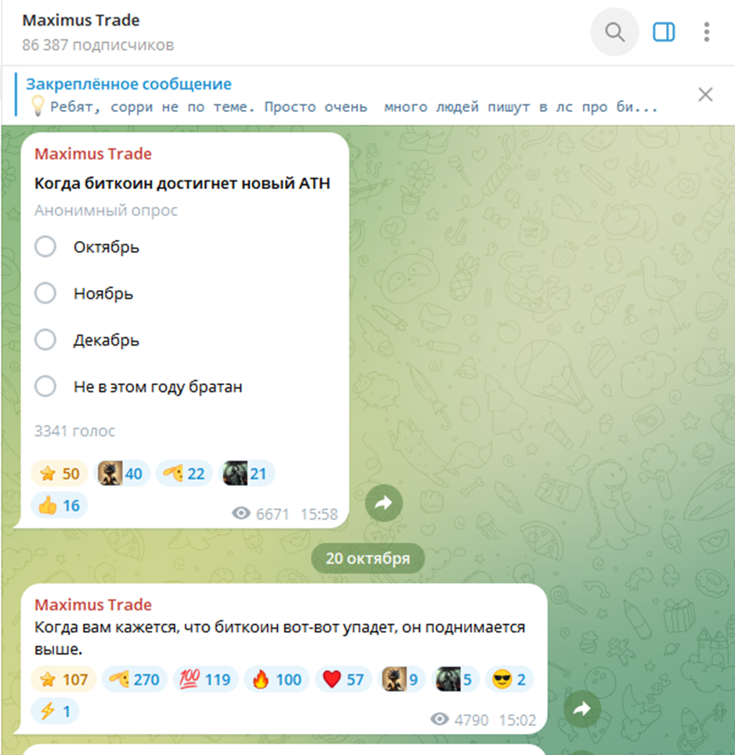Click the 20 октября date badge

tap(367, 558)
